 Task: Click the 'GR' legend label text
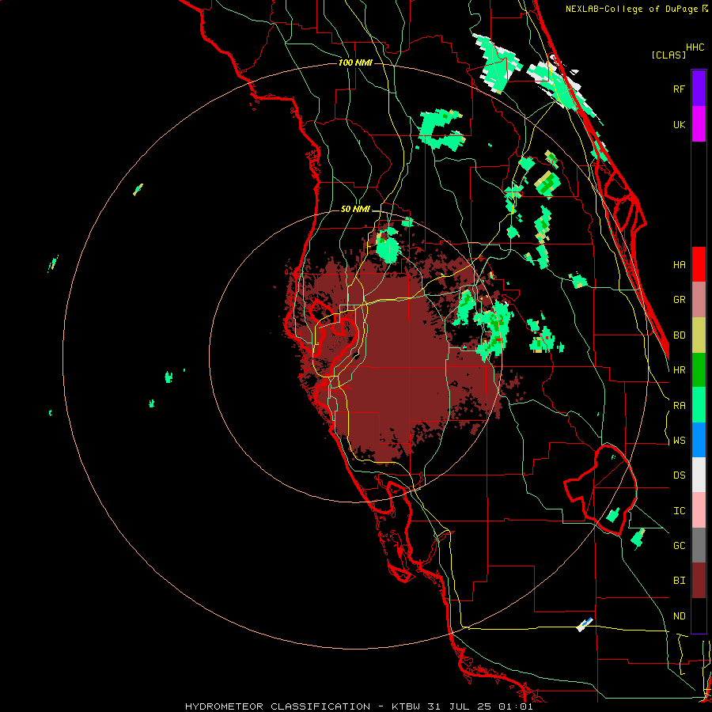[679, 300]
